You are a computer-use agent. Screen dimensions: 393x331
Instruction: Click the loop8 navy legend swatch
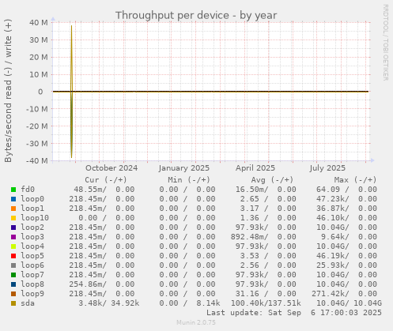(13, 284)
